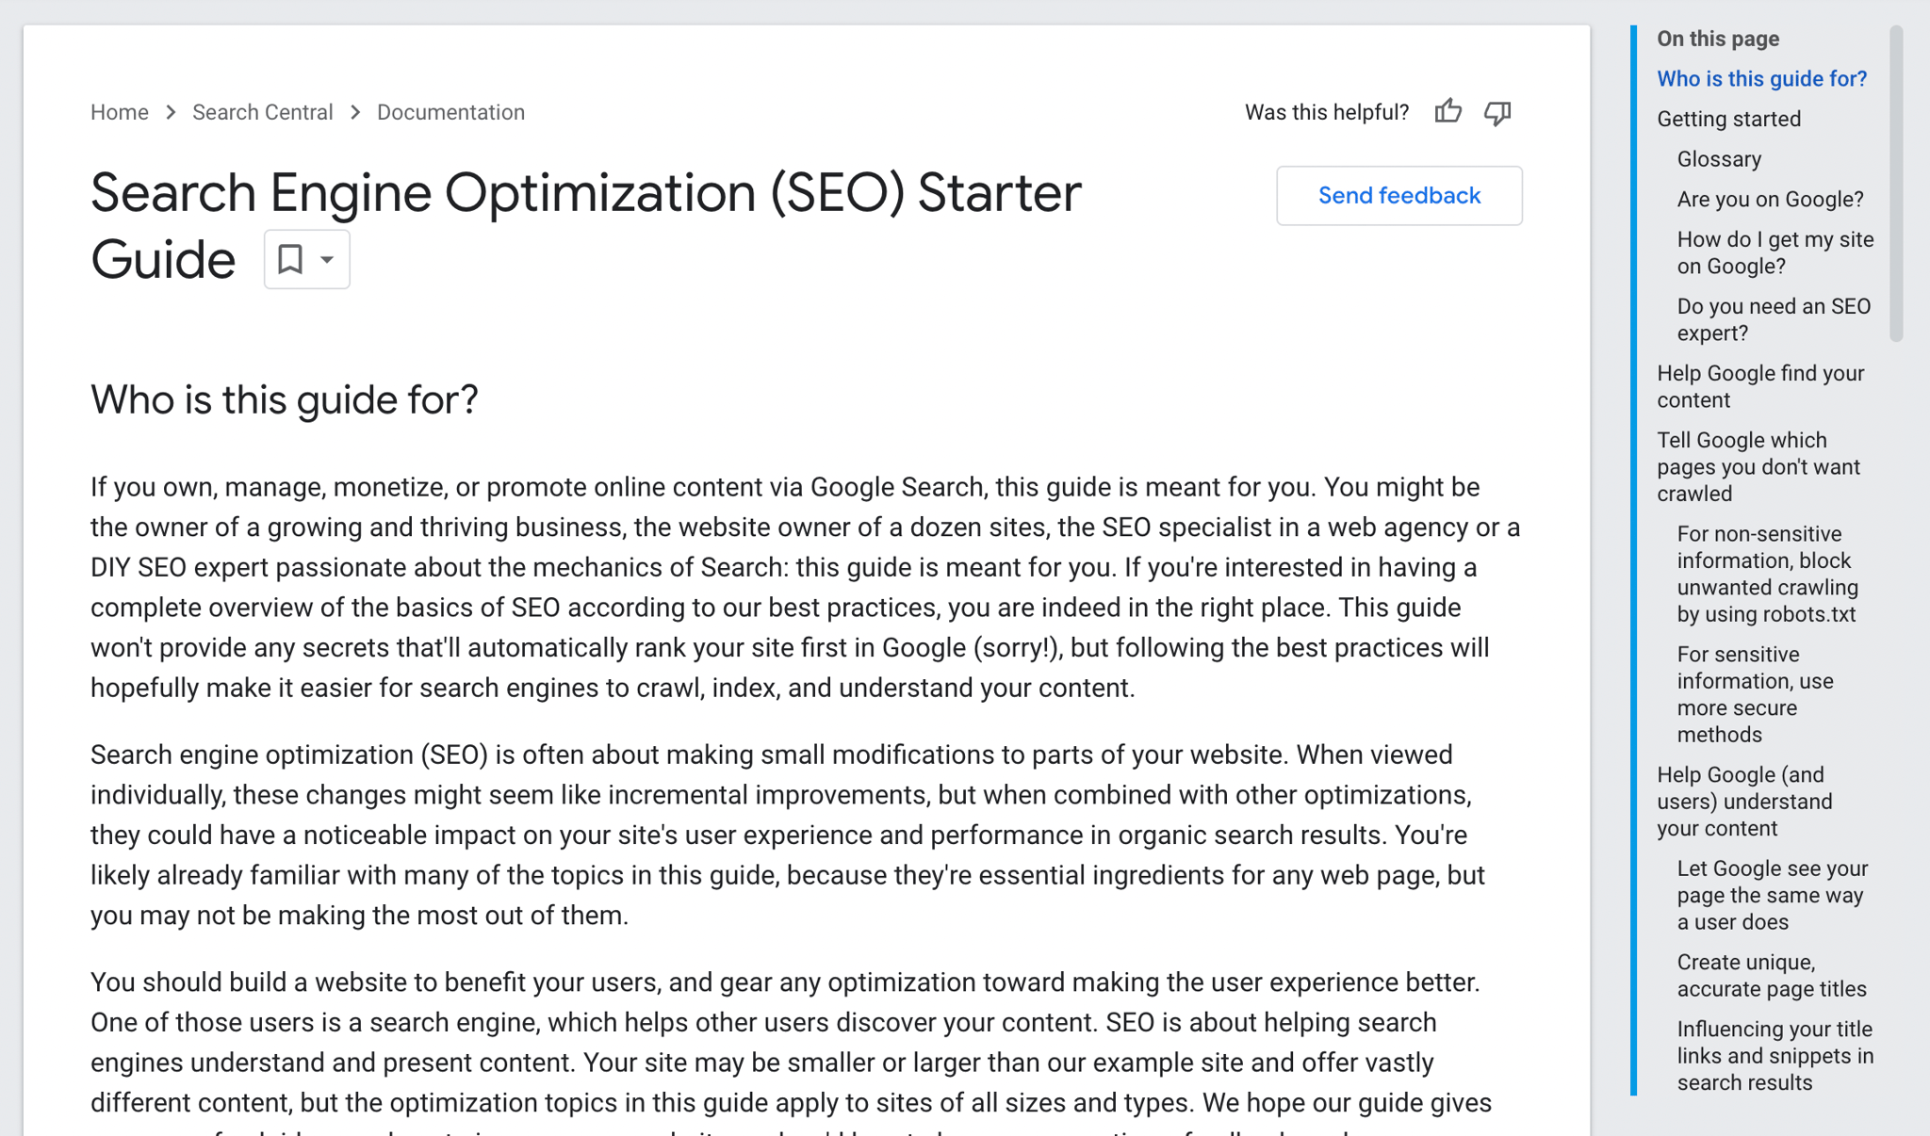Click the thumbs down not helpful icon
1930x1136 pixels.
[x=1497, y=113]
